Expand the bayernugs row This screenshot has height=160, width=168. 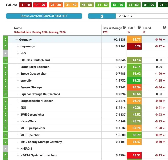coord(18,46)
